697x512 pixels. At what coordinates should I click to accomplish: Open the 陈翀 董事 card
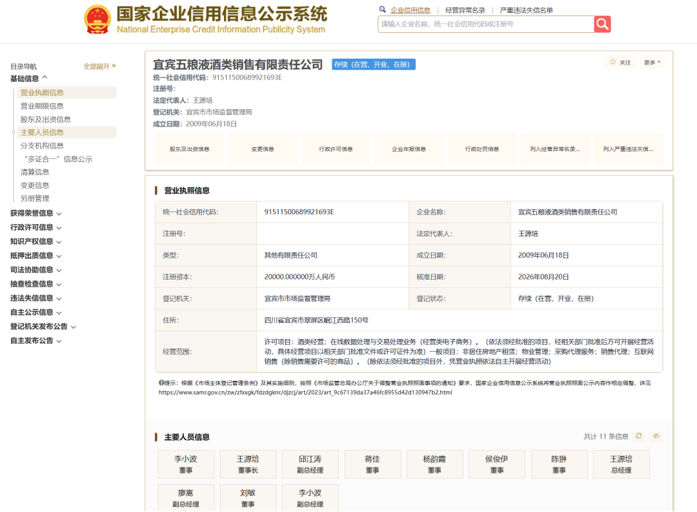(559, 464)
